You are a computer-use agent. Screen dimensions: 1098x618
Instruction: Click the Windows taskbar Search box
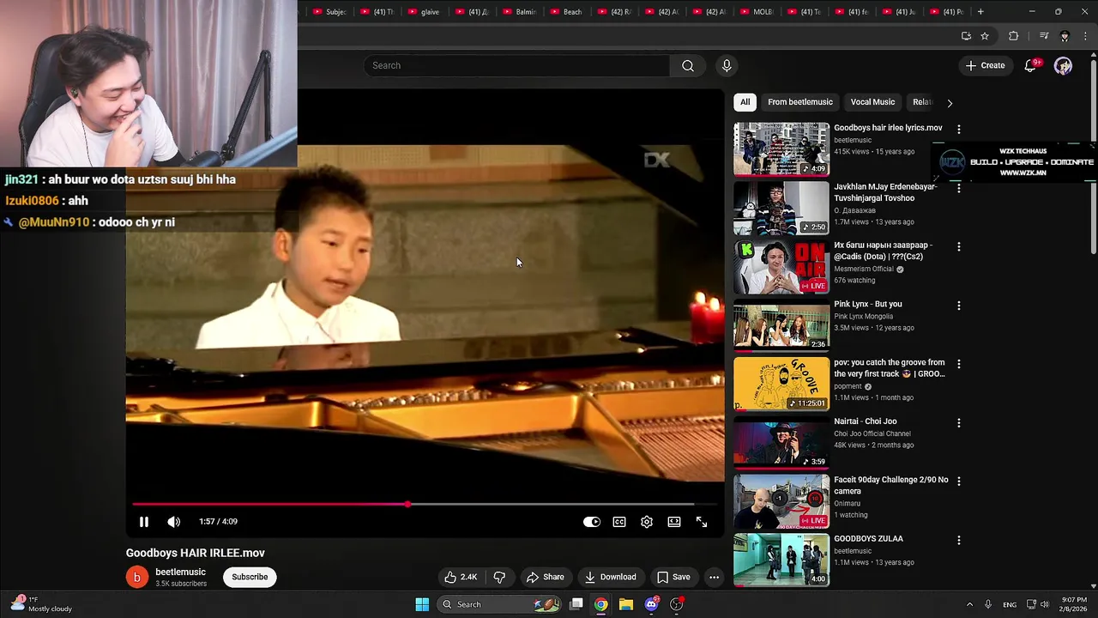pos(501,604)
